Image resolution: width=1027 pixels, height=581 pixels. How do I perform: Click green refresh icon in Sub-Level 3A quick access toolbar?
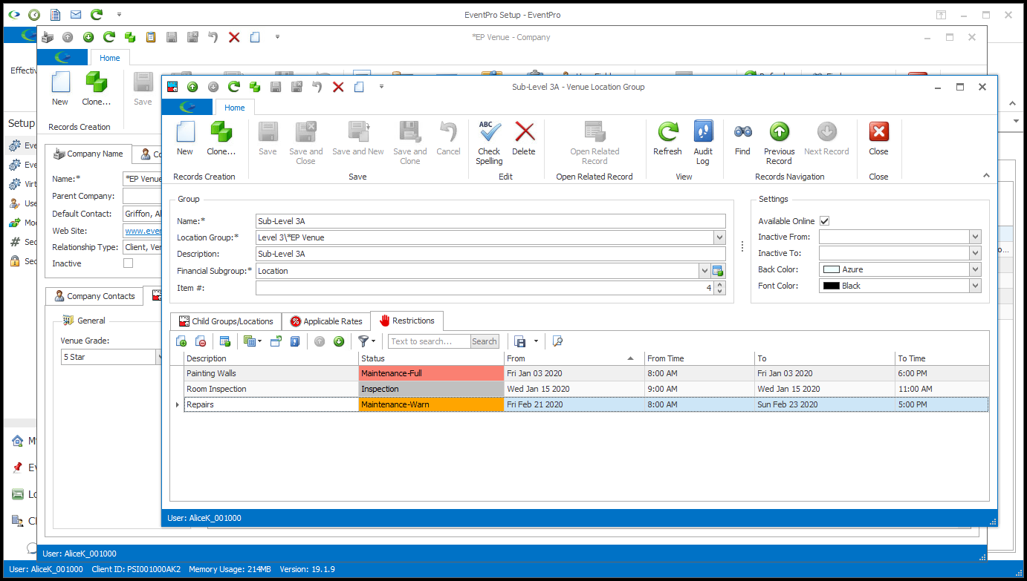[234, 87]
